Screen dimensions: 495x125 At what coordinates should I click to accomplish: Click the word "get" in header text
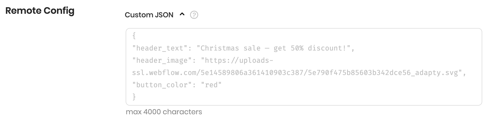pyautogui.click(x=280, y=49)
